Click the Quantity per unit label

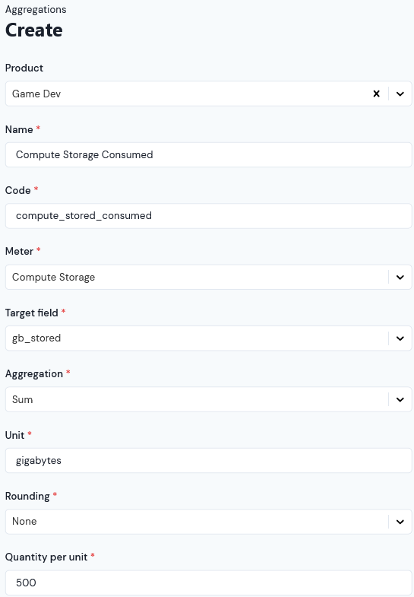[46, 557]
